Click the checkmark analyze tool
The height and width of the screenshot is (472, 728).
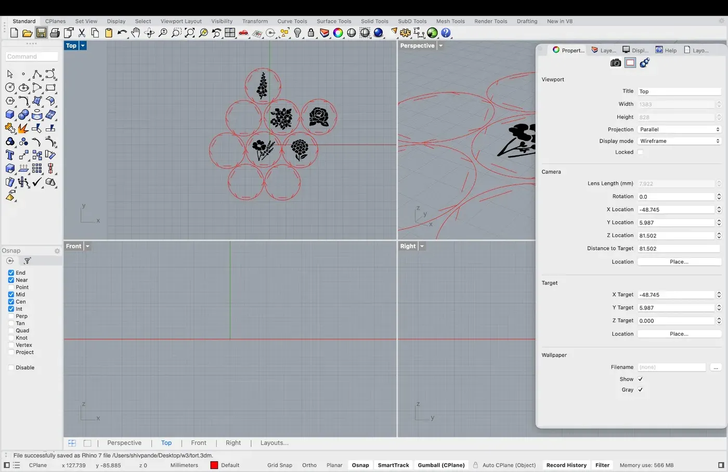coord(37,182)
